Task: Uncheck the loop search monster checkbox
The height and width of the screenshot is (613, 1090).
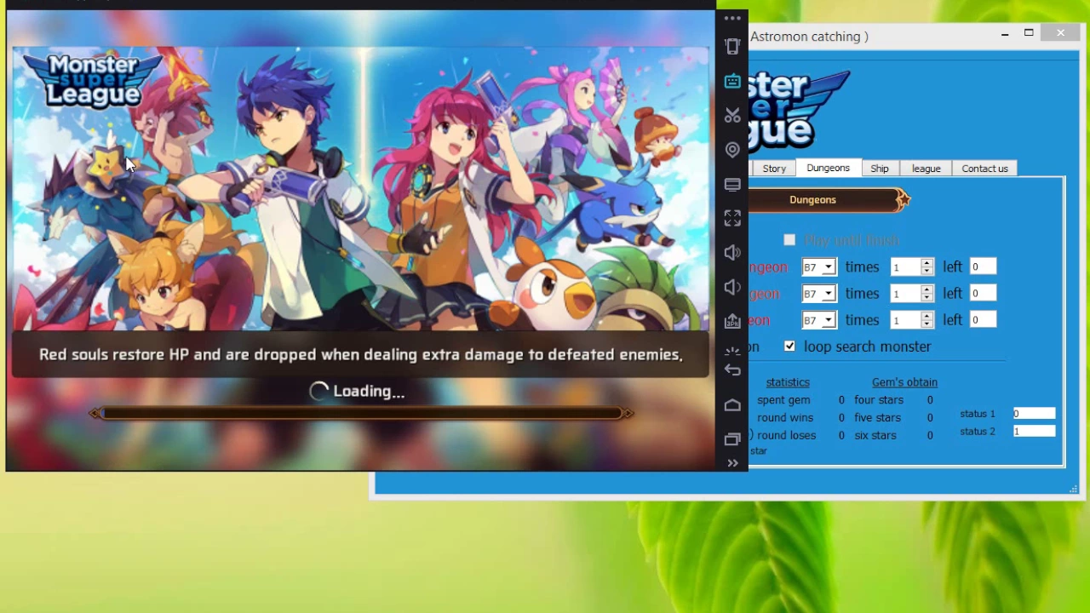Action: click(789, 347)
